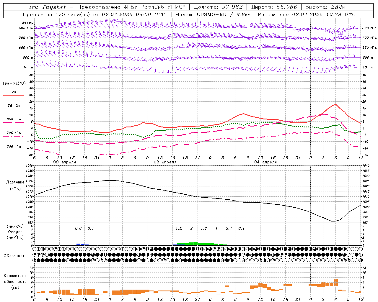Click the Тем-ра(°C) axis title
The image size is (378, 302).
click(14, 83)
